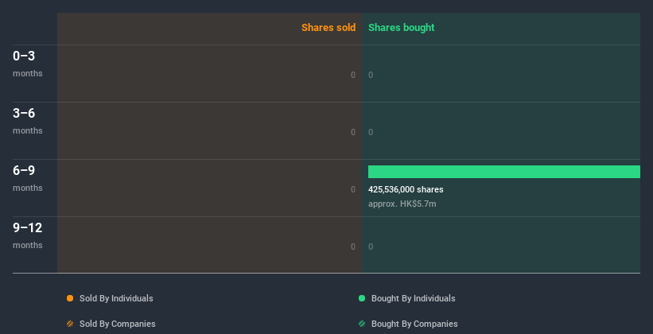Click the 425,536,000 shares value text
Image resolution: width=653 pixels, height=334 pixels.
click(x=406, y=190)
